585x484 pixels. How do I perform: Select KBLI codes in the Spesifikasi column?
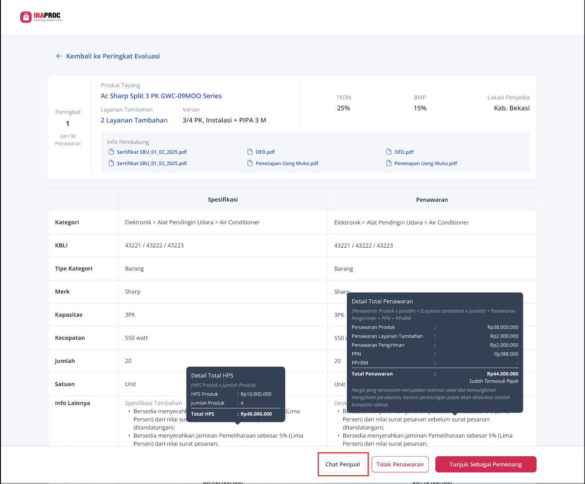(x=154, y=245)
